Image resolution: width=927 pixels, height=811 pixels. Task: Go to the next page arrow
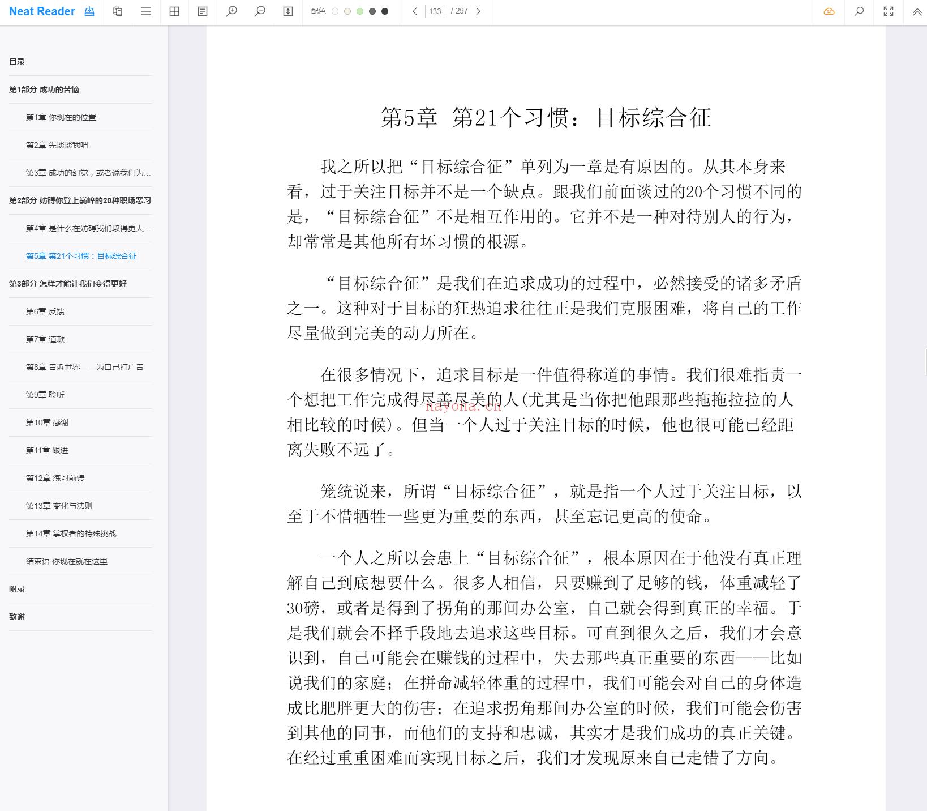[478, 11]
